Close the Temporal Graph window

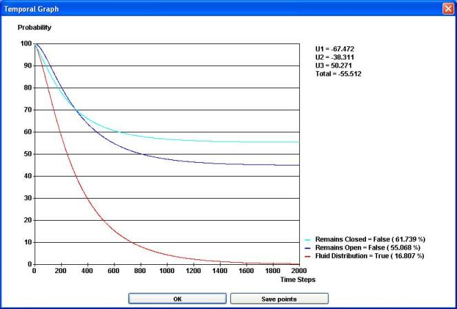[x=447, y=8]
